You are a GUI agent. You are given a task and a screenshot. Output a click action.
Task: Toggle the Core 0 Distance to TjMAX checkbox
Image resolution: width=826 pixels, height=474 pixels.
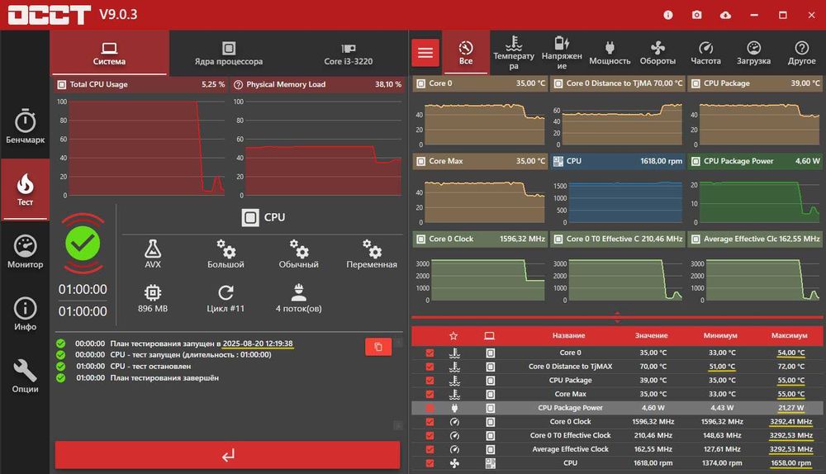[430, 367]
